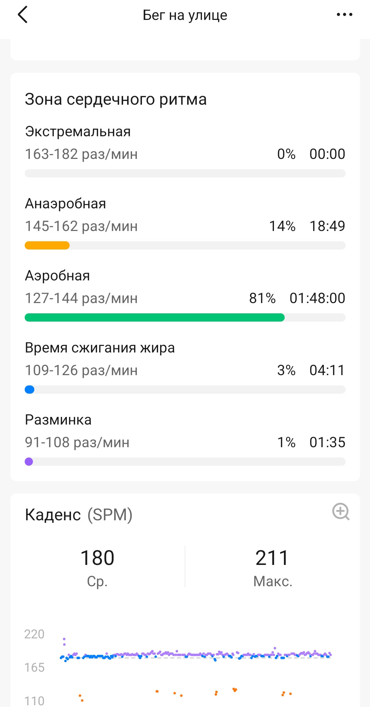Tap the "Разминка" zone label
The height and width of the screenshot is (707, 370).
click(x=58, y=420)
